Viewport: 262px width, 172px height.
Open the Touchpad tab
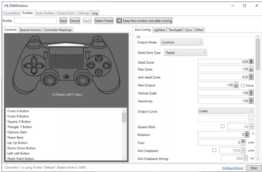tap(175, 30)
